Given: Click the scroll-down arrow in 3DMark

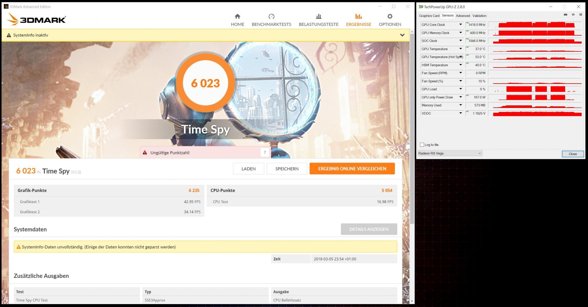Looking at the screenshot, I should click(412, 301).
